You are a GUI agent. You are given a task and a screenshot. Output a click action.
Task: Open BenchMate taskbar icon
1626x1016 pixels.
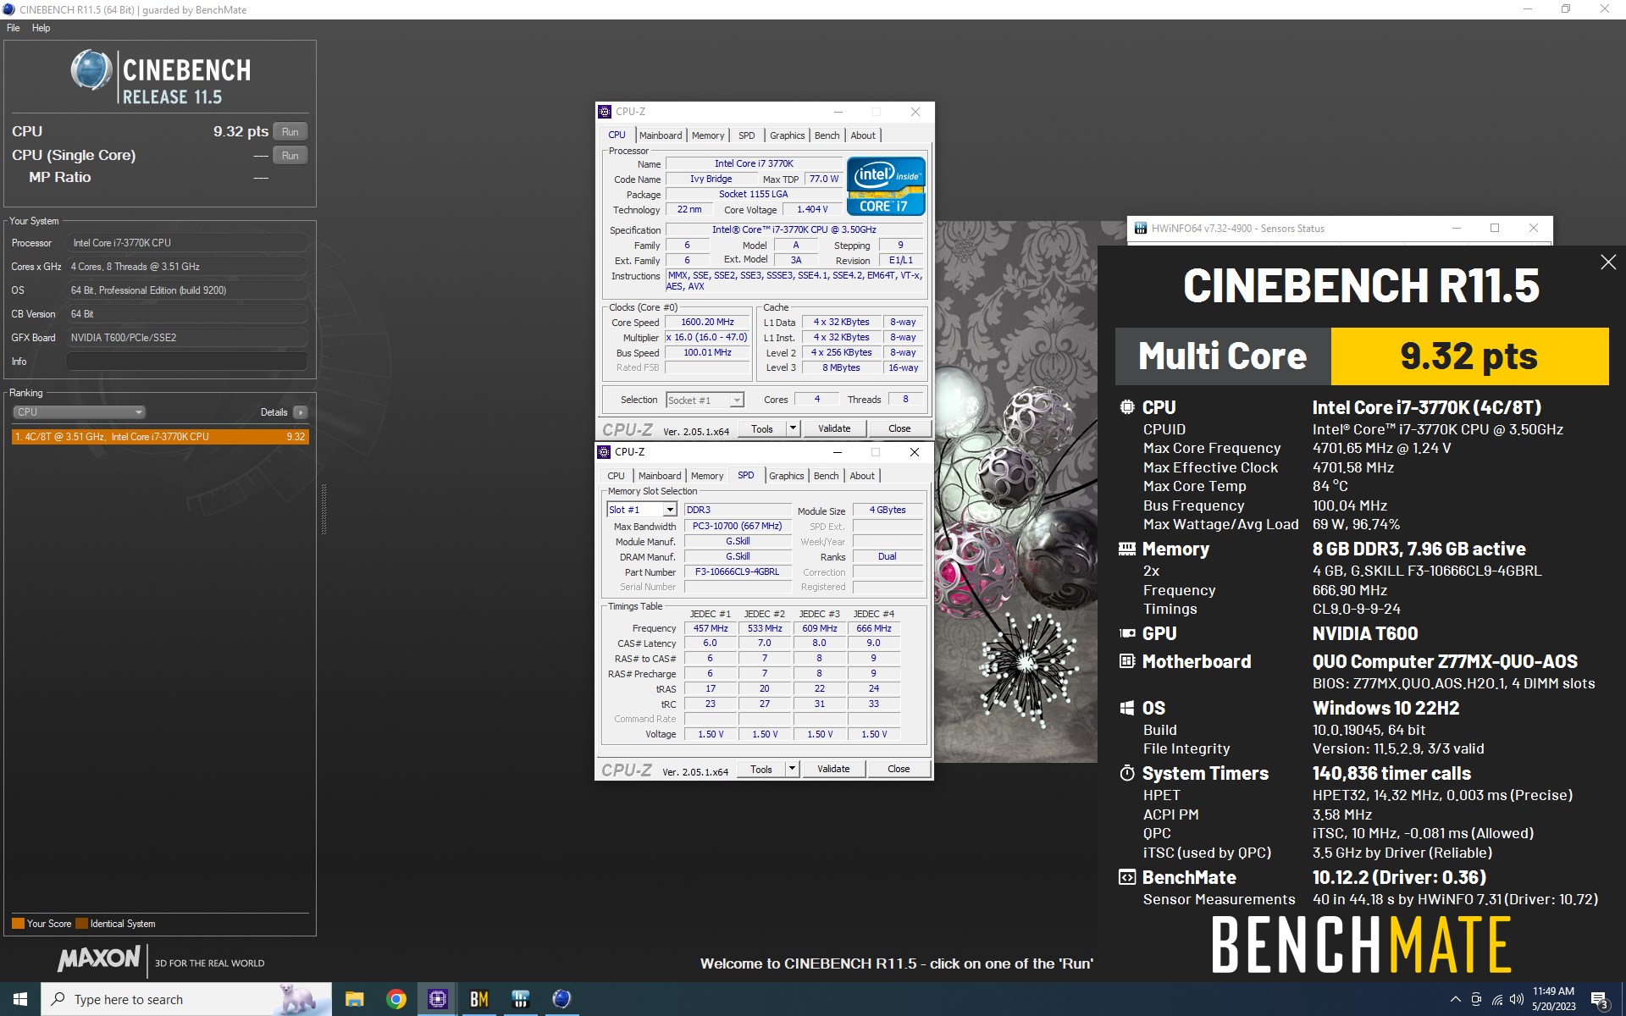click(478, 999)
